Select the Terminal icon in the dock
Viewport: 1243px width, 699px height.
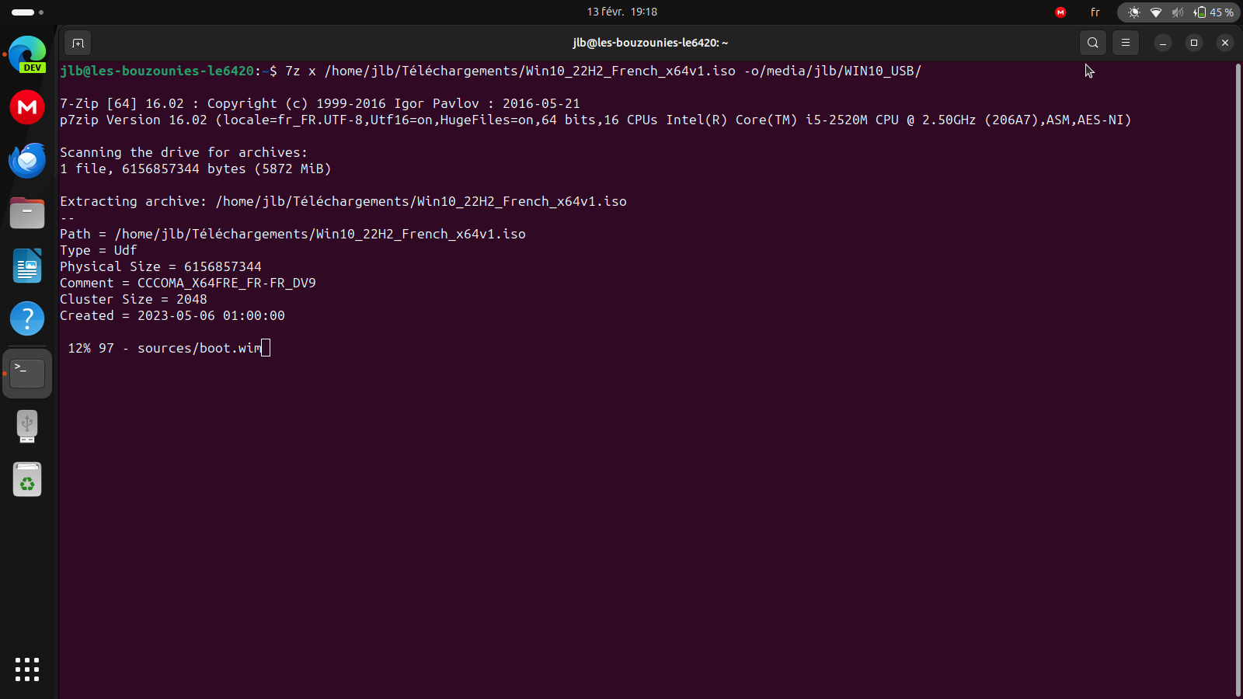27,374
